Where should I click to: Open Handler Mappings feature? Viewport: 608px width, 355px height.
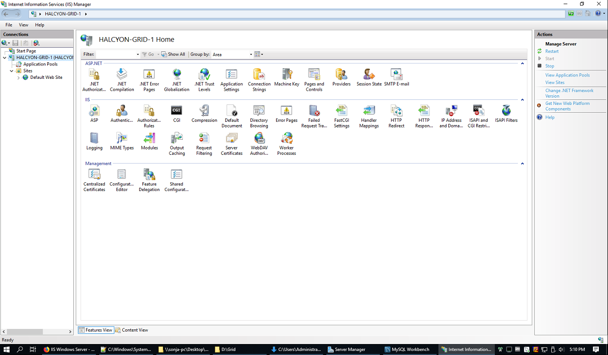[369, 116]
